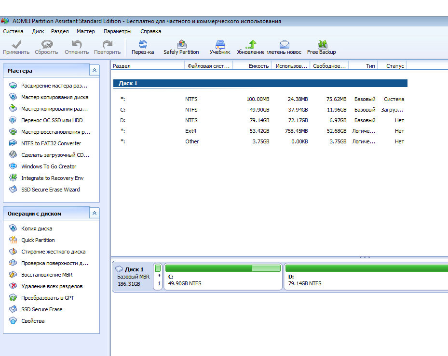The image size is (448, 356).
Task: Click the Мастер копирования раздела icon
Action: [x=13, y=108]
